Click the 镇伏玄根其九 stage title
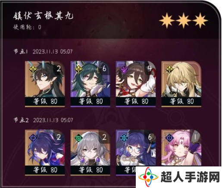The width and height of the screenshot is (222, 188). (x=43, y=16)
